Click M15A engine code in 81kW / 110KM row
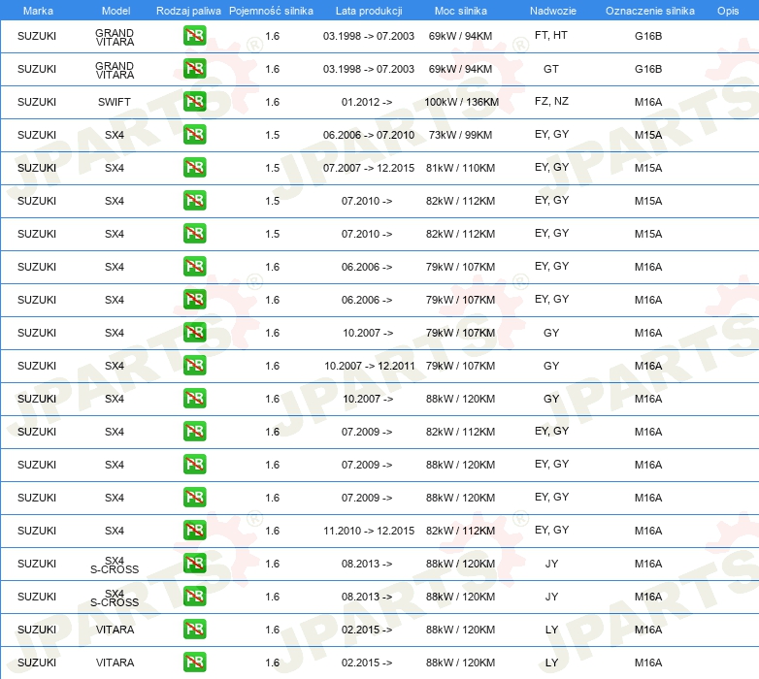The height and width of the screenshot is (679, 759). click(x=648, y=168)
